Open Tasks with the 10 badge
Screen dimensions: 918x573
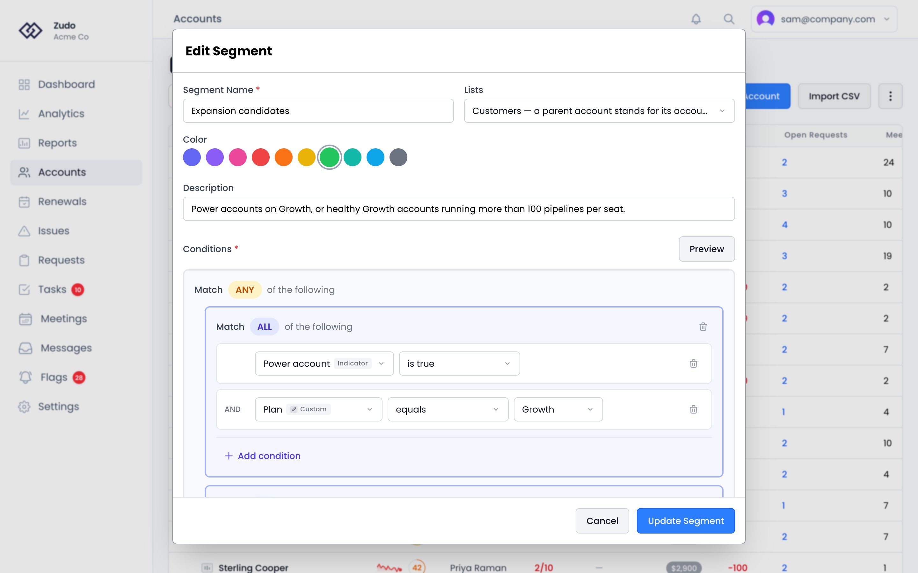point(76,290)
